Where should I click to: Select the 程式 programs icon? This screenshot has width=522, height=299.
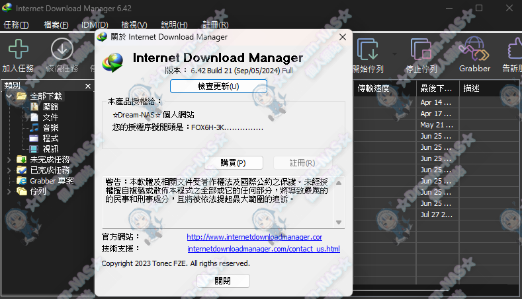[34, 138]
